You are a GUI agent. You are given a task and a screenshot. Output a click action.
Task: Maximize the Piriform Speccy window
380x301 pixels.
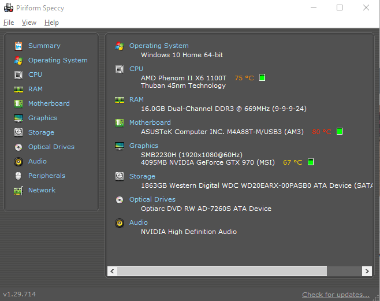(340, 8)
